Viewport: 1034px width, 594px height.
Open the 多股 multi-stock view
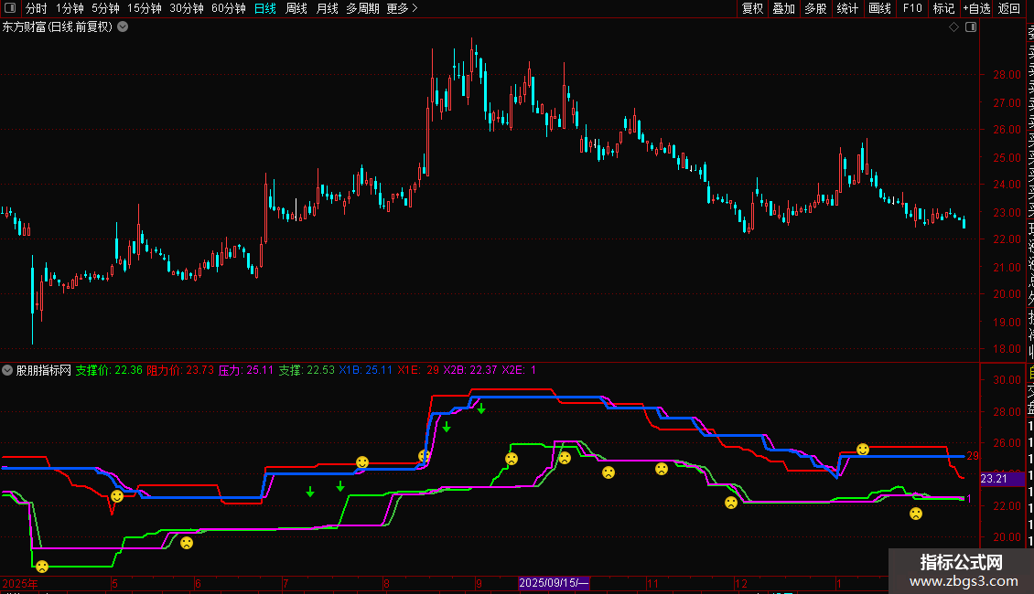815,8
